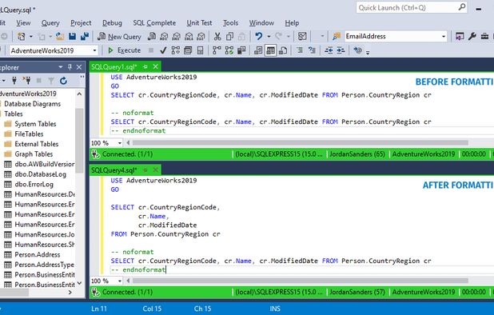Select the dbo.DatabaseLog table
This screenshot has height=315, width=494.
pos(40,174)
